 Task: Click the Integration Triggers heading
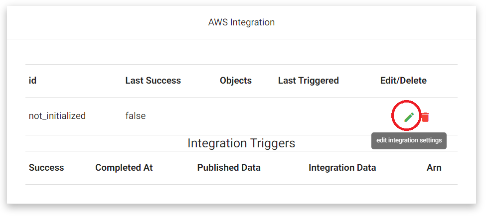click(x=241, y=143)
